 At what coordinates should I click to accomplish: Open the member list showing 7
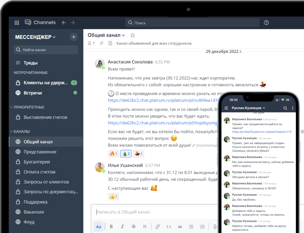[x=91, y=43]
